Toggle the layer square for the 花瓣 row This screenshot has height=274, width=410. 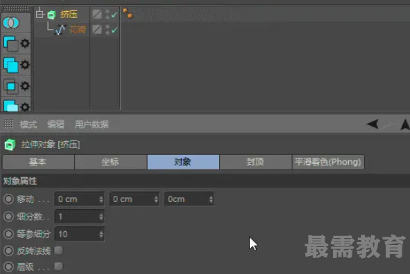pos(97,29)
